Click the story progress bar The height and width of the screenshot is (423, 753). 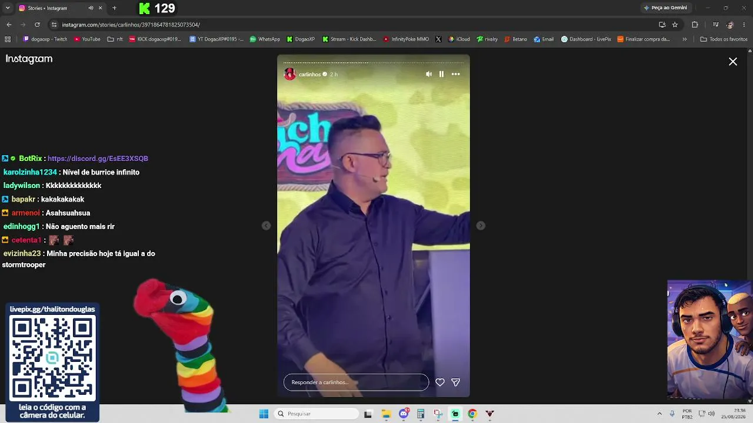[374, 62]
